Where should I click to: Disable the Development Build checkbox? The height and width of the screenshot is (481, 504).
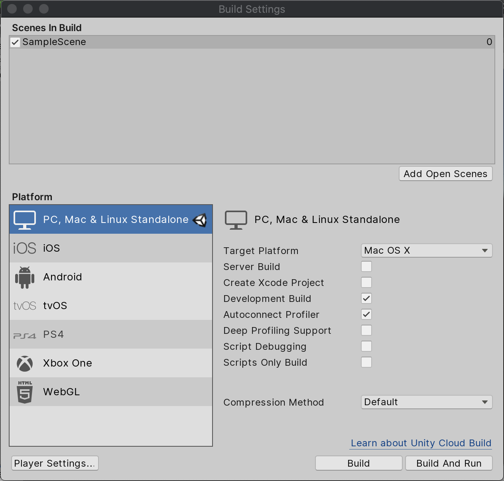pyautogui.click(x=366, y=299)
